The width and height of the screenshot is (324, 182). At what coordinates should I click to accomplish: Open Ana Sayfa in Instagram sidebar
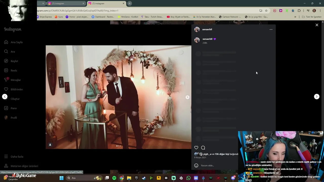point(13,42)
